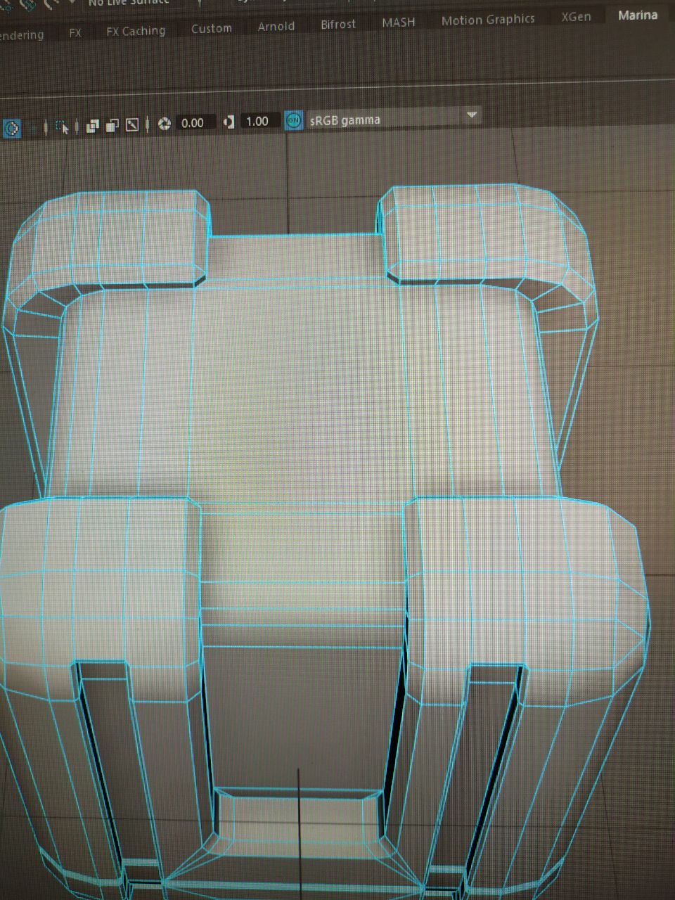Click the overlapping squares viewport icon
The width and height of the screenshot is (675, 900).
tap(92, 126)
